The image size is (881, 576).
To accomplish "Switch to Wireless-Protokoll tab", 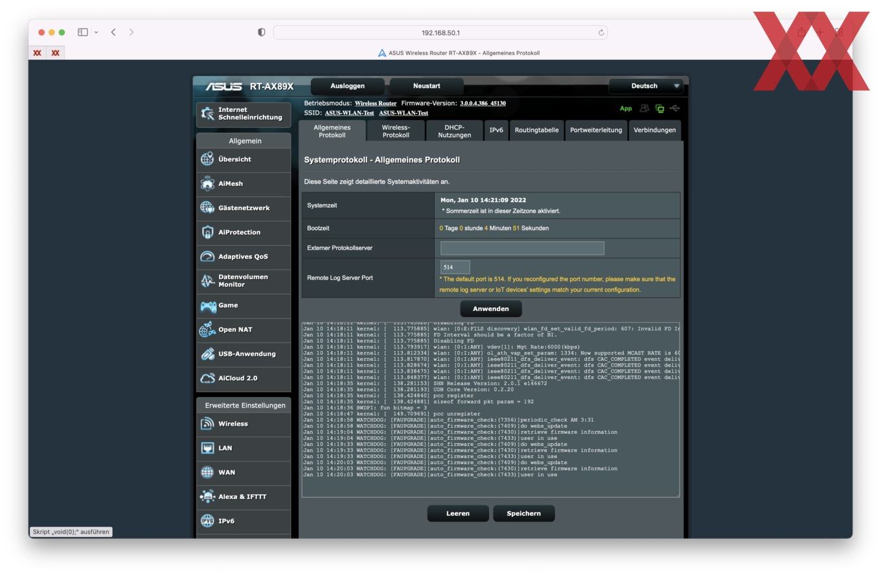I will 396,131.
